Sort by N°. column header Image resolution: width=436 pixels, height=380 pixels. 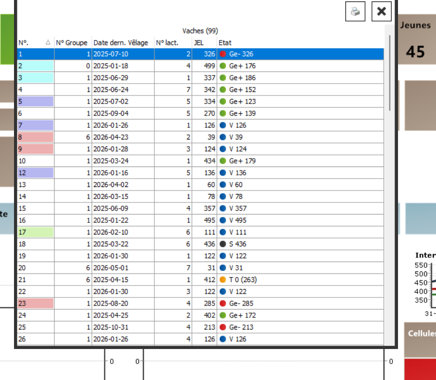point(35,43)
